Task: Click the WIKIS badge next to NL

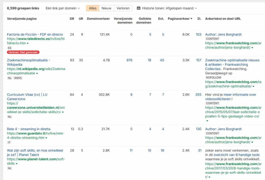Action: coord(18,78)
